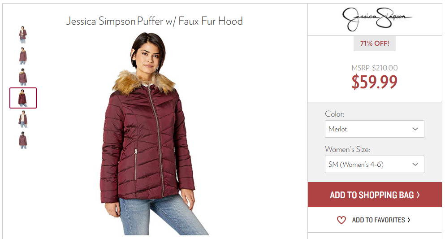445x239 pixels.
Task: Open the Color dropdown showing Merlot
Action: click(x=374, y=129)
